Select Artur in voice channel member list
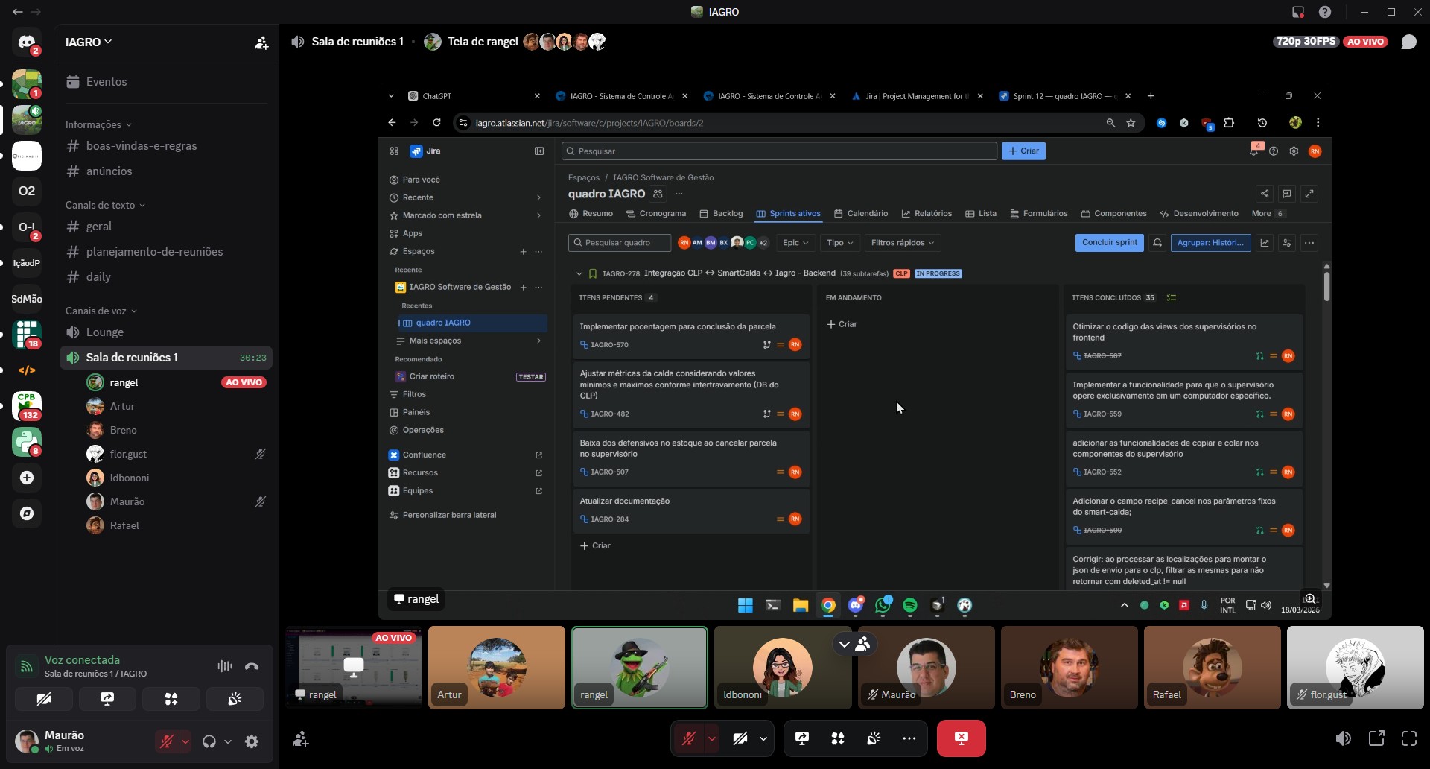Viewport: 1430px width, 769px height. click(x=177, y=406)
